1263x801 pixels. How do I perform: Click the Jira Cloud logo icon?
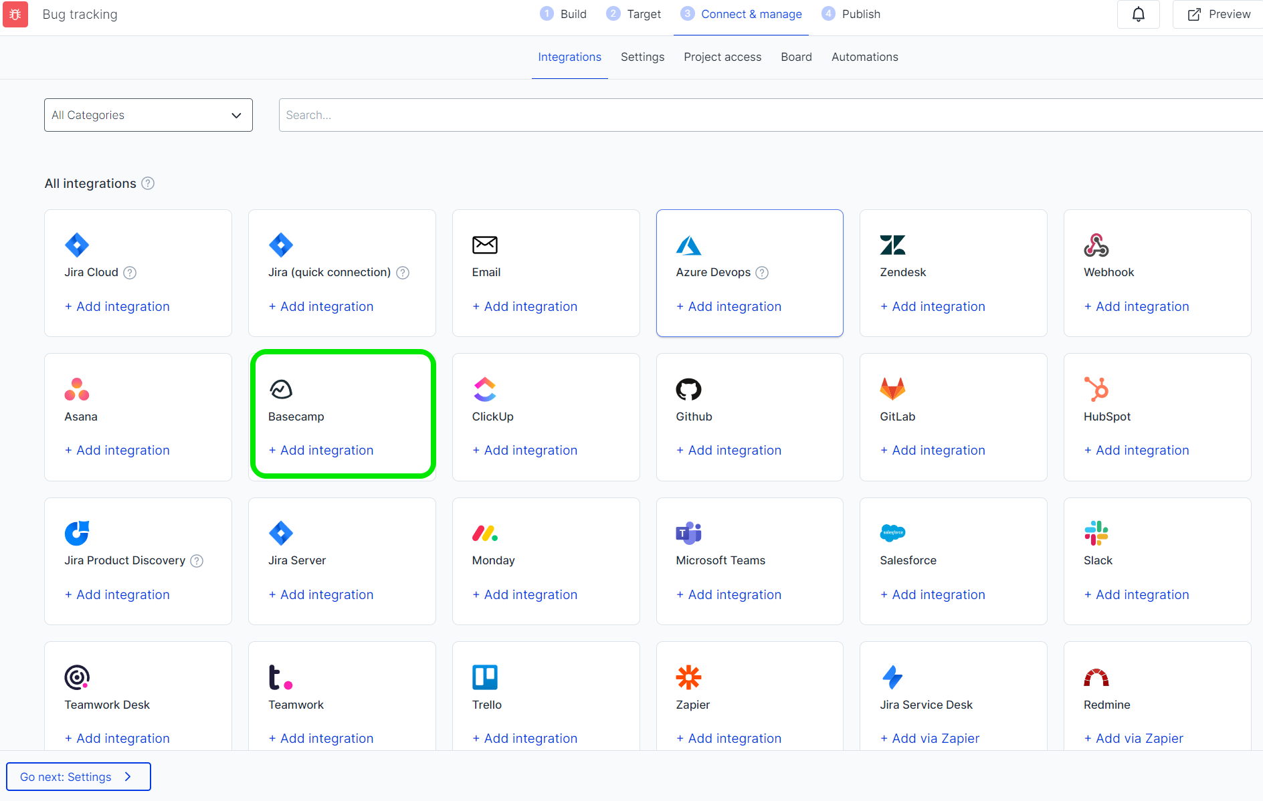pyautogui.click(x=77, y=245)
